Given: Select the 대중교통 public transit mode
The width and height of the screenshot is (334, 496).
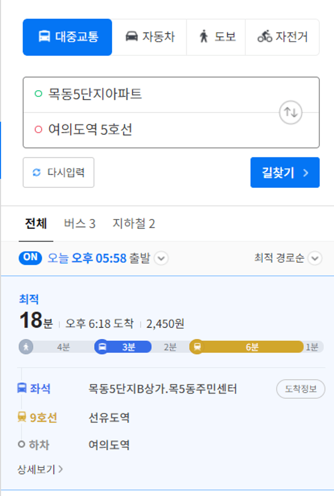Looking at the screenshot, I should [67, 37].
